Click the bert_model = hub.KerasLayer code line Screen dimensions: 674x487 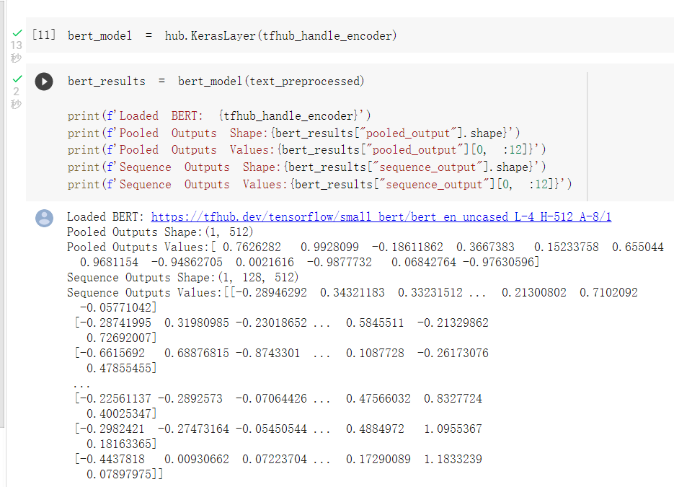point(232,35)
